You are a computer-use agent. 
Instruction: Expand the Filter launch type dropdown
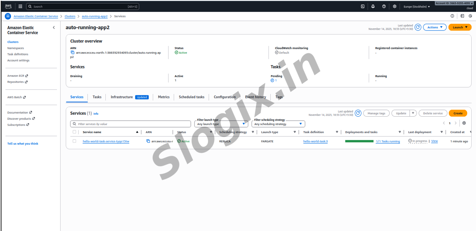[x=221, y=124]
